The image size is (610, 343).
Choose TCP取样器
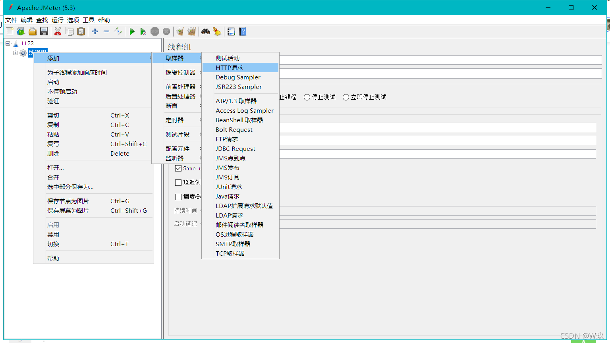click(x=240, y=253)
